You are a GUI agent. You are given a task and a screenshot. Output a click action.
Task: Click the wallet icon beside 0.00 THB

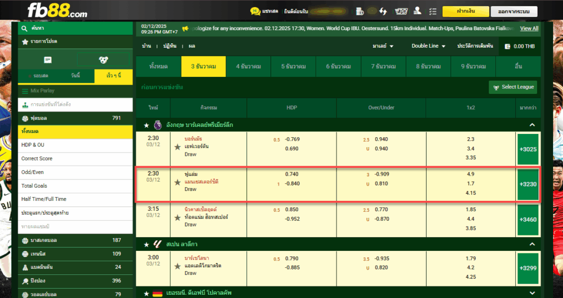507,46
